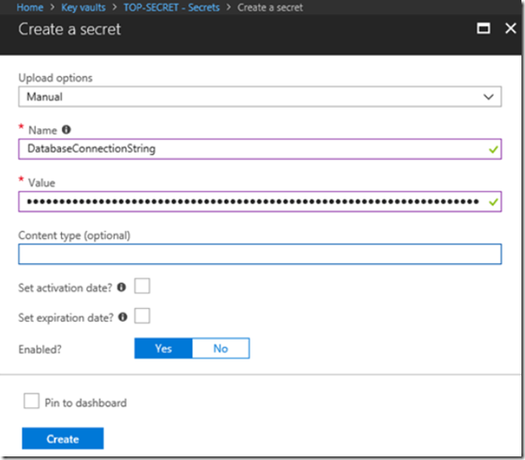Image resolution: width=525 pixels, height=460 pixels.
Task: Click info icon beside Set expiration date
Action: tap(123, 317)
